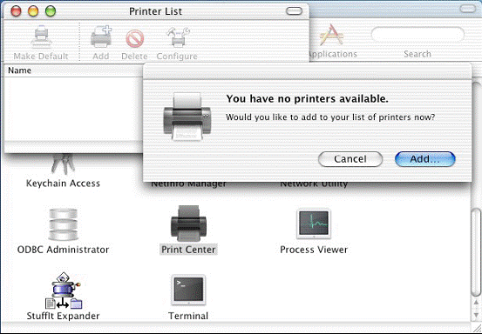Select Terminal icon
This screenshot has width=482, height=334.
[x=188, y=290]
